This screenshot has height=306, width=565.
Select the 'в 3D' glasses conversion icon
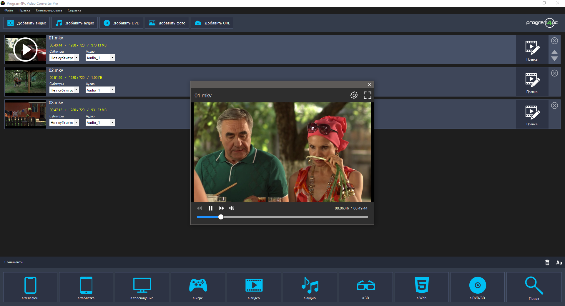click(x=365, y=287)
